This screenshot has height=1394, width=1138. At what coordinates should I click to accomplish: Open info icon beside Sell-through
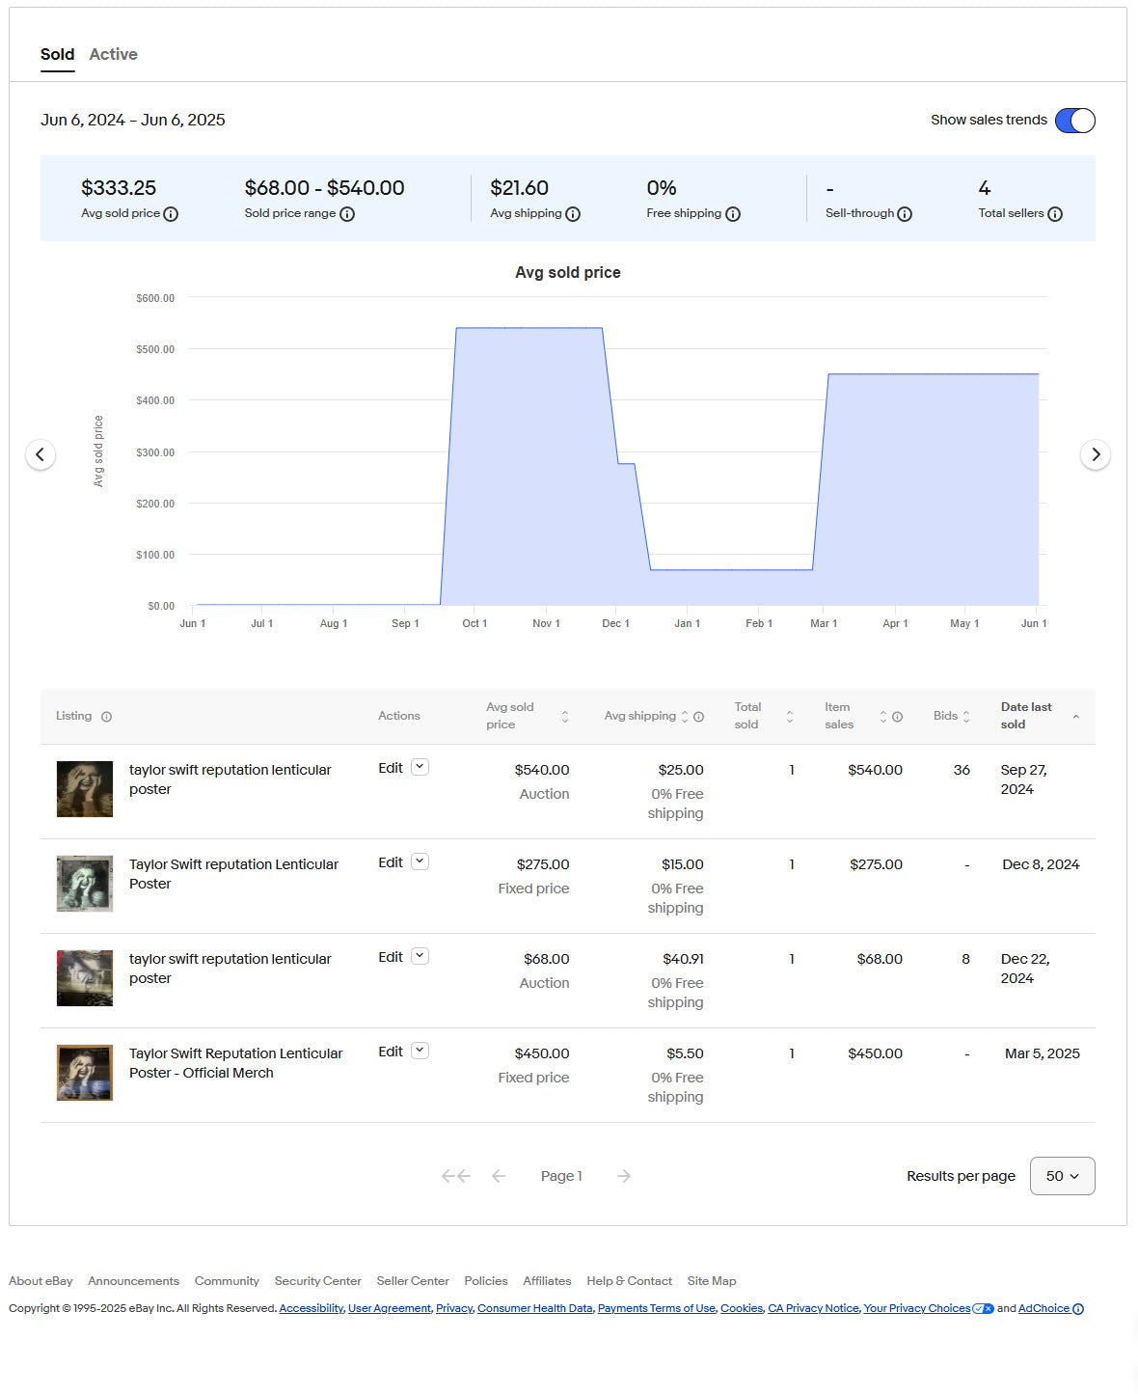905,214
